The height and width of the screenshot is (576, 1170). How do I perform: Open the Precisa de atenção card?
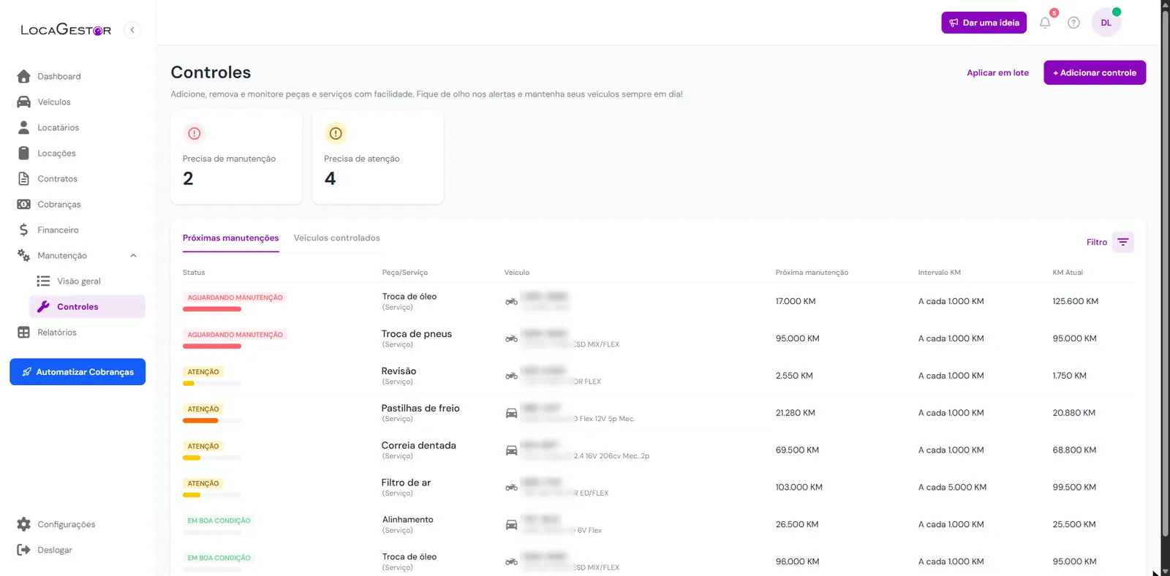[x=377, y=157]
